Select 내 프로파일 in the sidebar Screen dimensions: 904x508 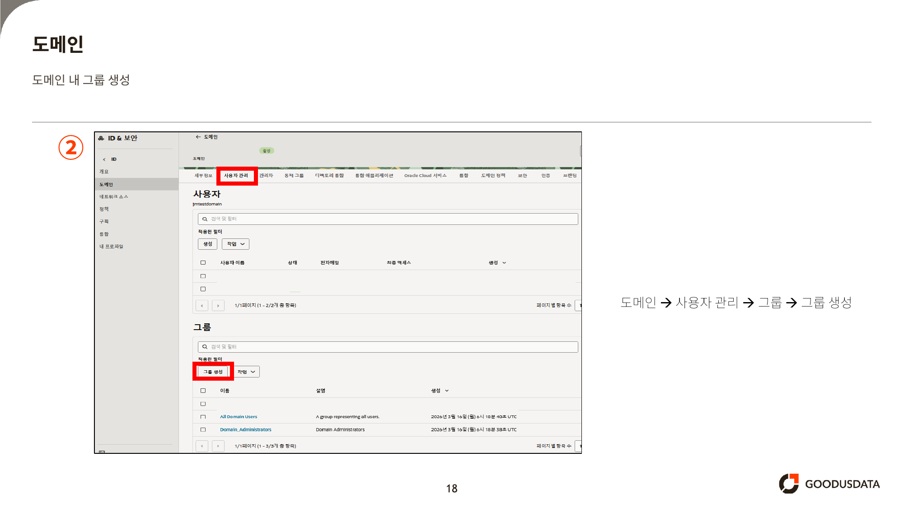(x=111, y=247)
